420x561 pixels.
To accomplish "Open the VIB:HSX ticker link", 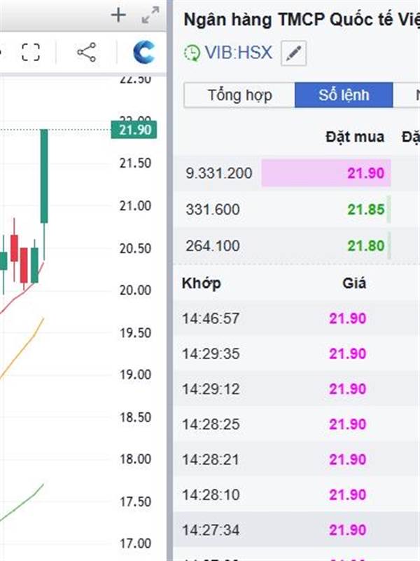I will (238, 53).
